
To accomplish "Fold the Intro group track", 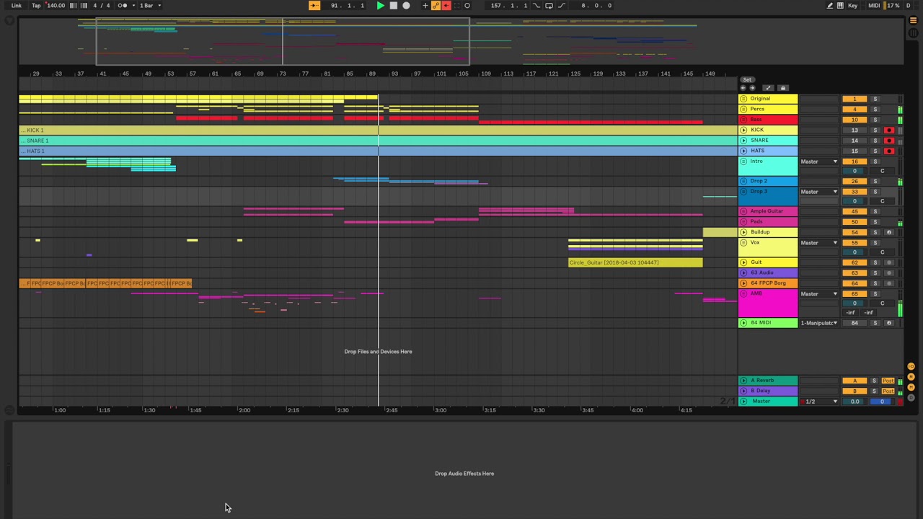I will [743, 161].
